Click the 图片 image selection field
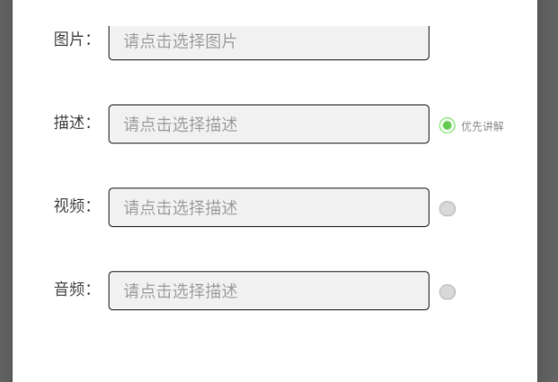The height and width of the screenshot is (382, 558). coord(268,42)
